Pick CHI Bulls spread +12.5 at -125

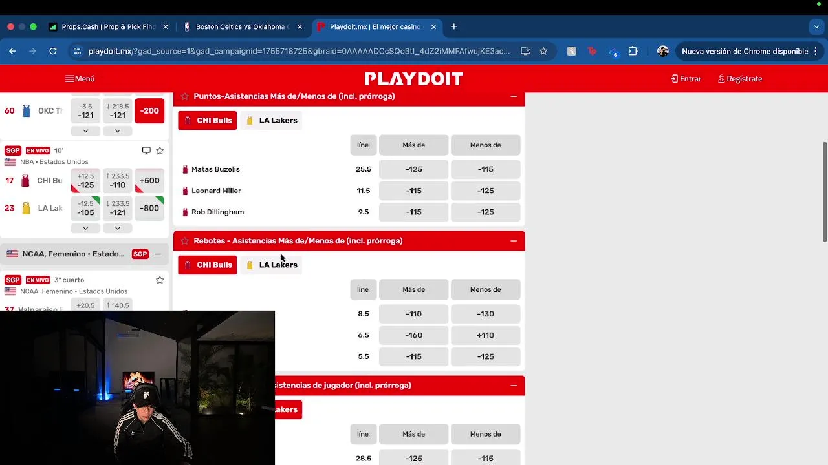(85, 180)
